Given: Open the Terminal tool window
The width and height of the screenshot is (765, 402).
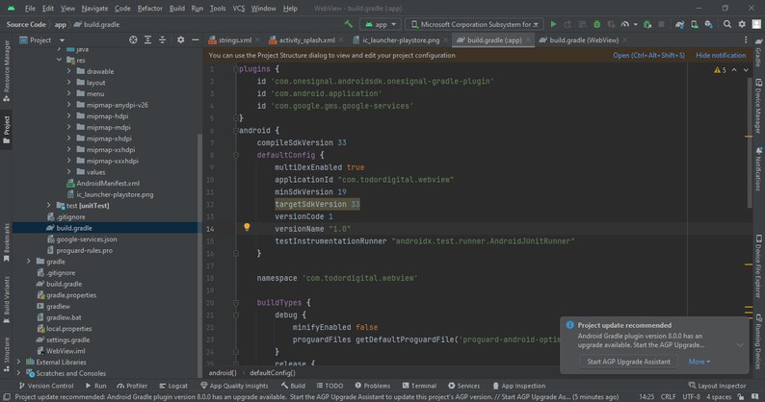Looking at the screenshot, I should (x=419, y=386).
